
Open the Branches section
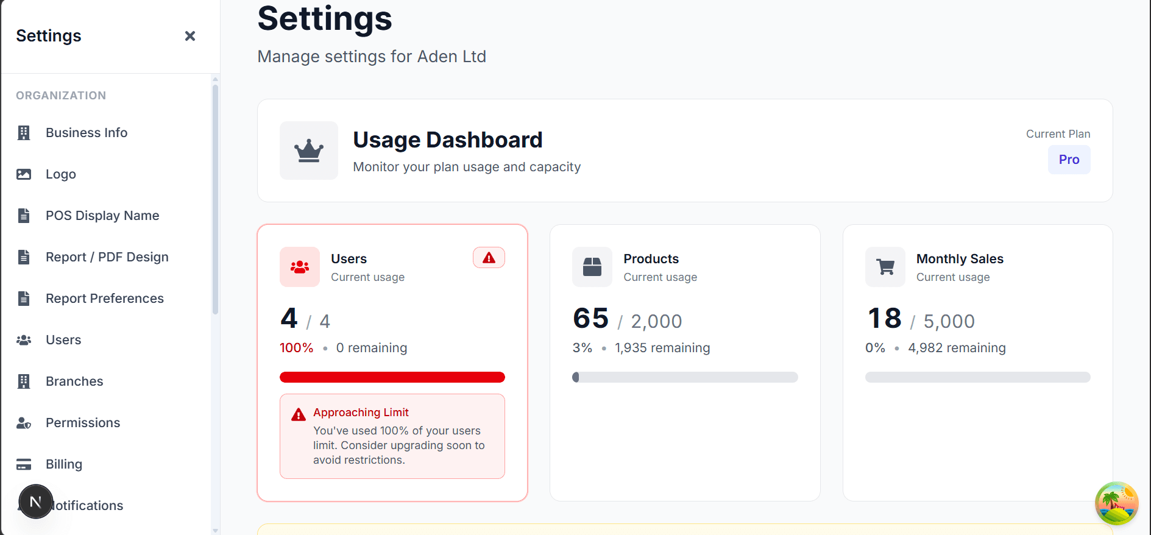coord(74,381)
